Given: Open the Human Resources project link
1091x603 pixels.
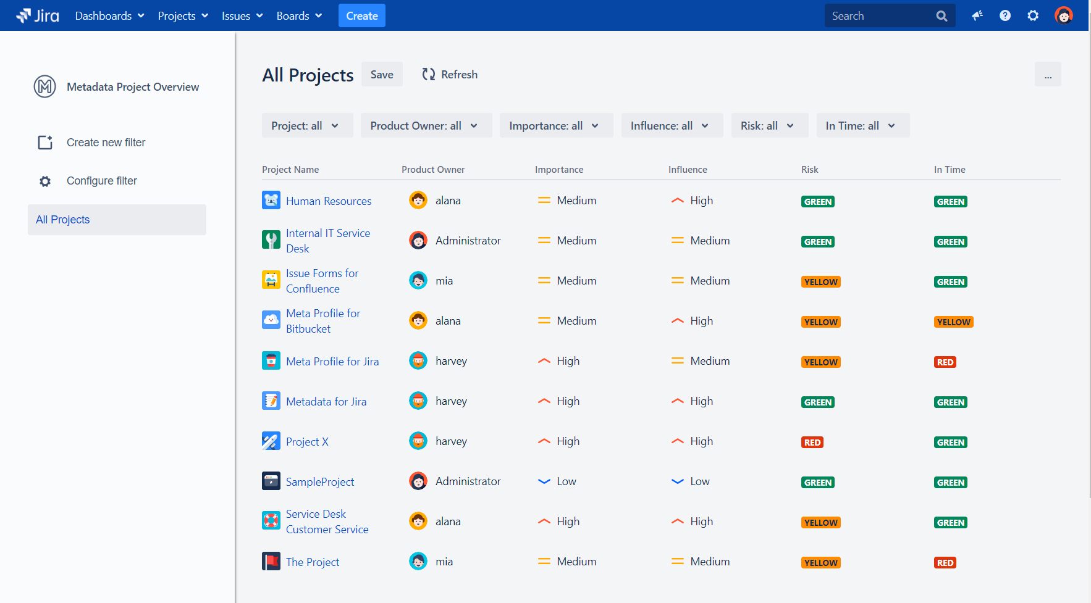Looking at the screenshot, I should [329, 201].
